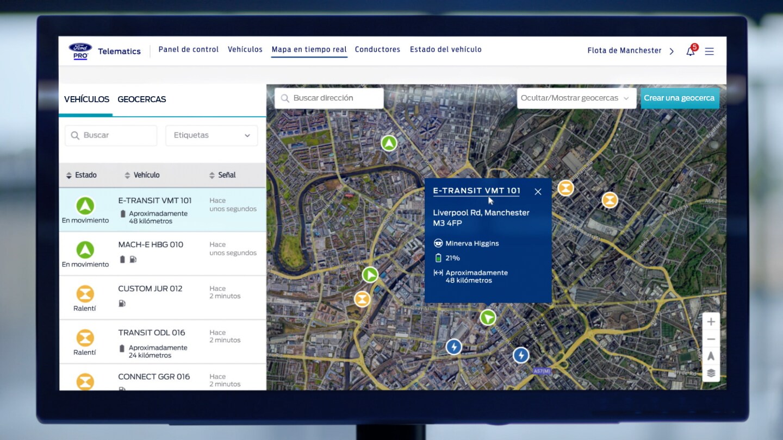Switch to the GEOCERCAS side tab
Viewport: 783px width, 440px height.
coord(141,99)
